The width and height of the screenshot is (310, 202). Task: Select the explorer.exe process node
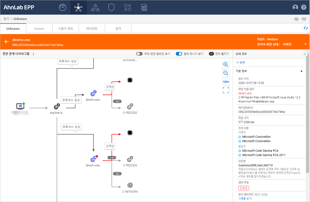(x=57, y=107)
